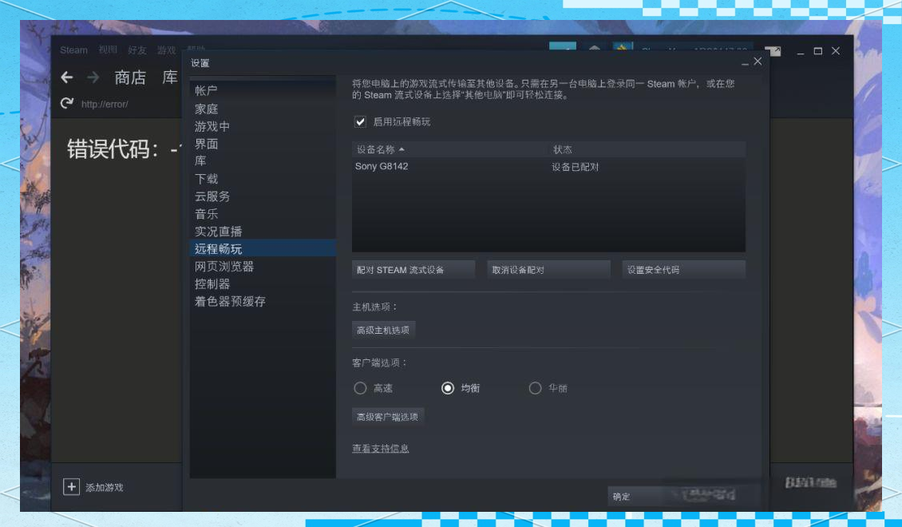
Task: Click the Steam big picture mode icon
Action: coord(773,51)
